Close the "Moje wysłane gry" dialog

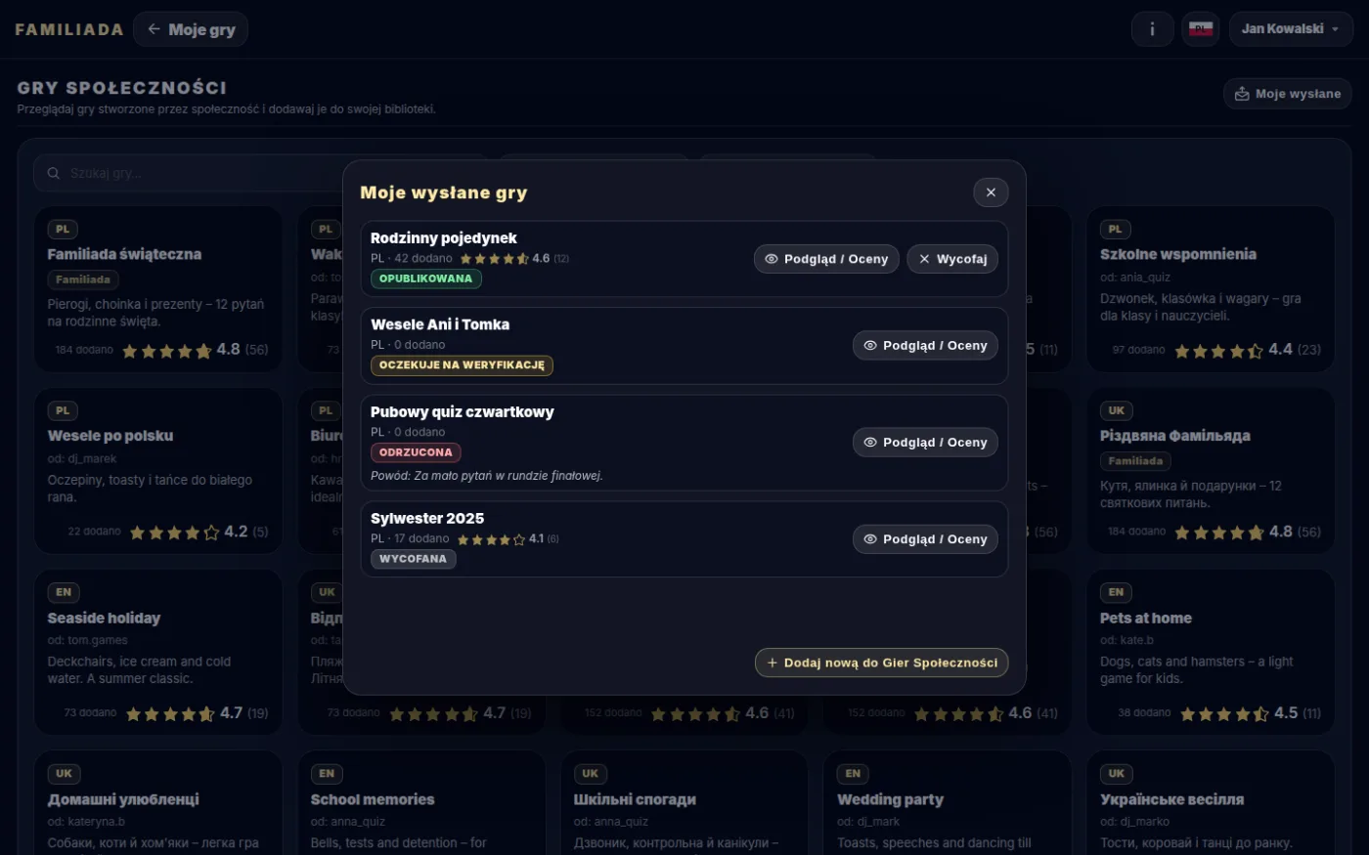[991, 192]
